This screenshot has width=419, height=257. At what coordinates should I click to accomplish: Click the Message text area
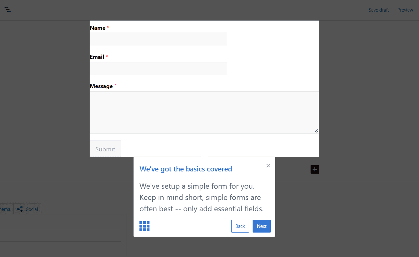tap(204, 112)
